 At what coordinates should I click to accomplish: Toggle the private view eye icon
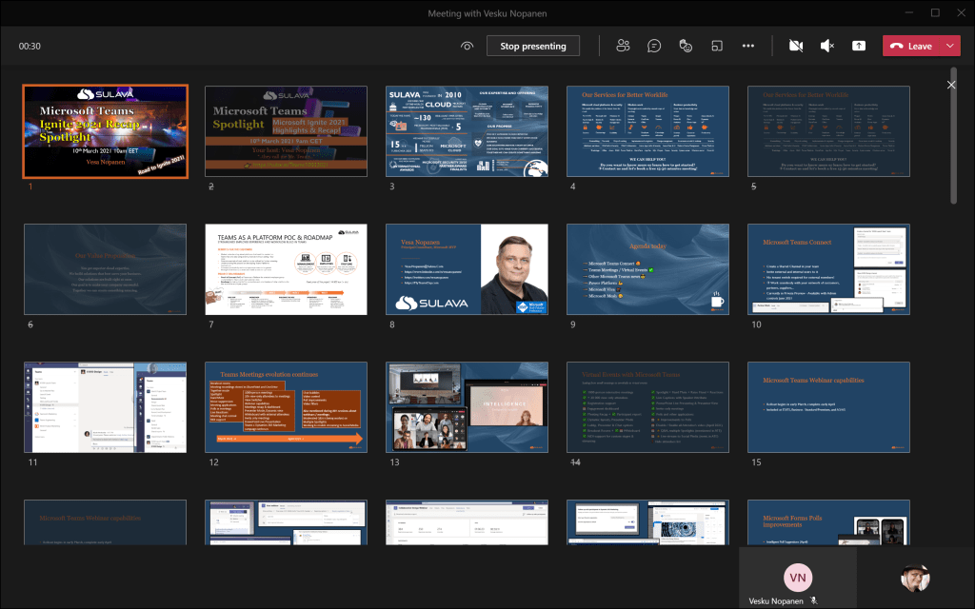point(467,46)
